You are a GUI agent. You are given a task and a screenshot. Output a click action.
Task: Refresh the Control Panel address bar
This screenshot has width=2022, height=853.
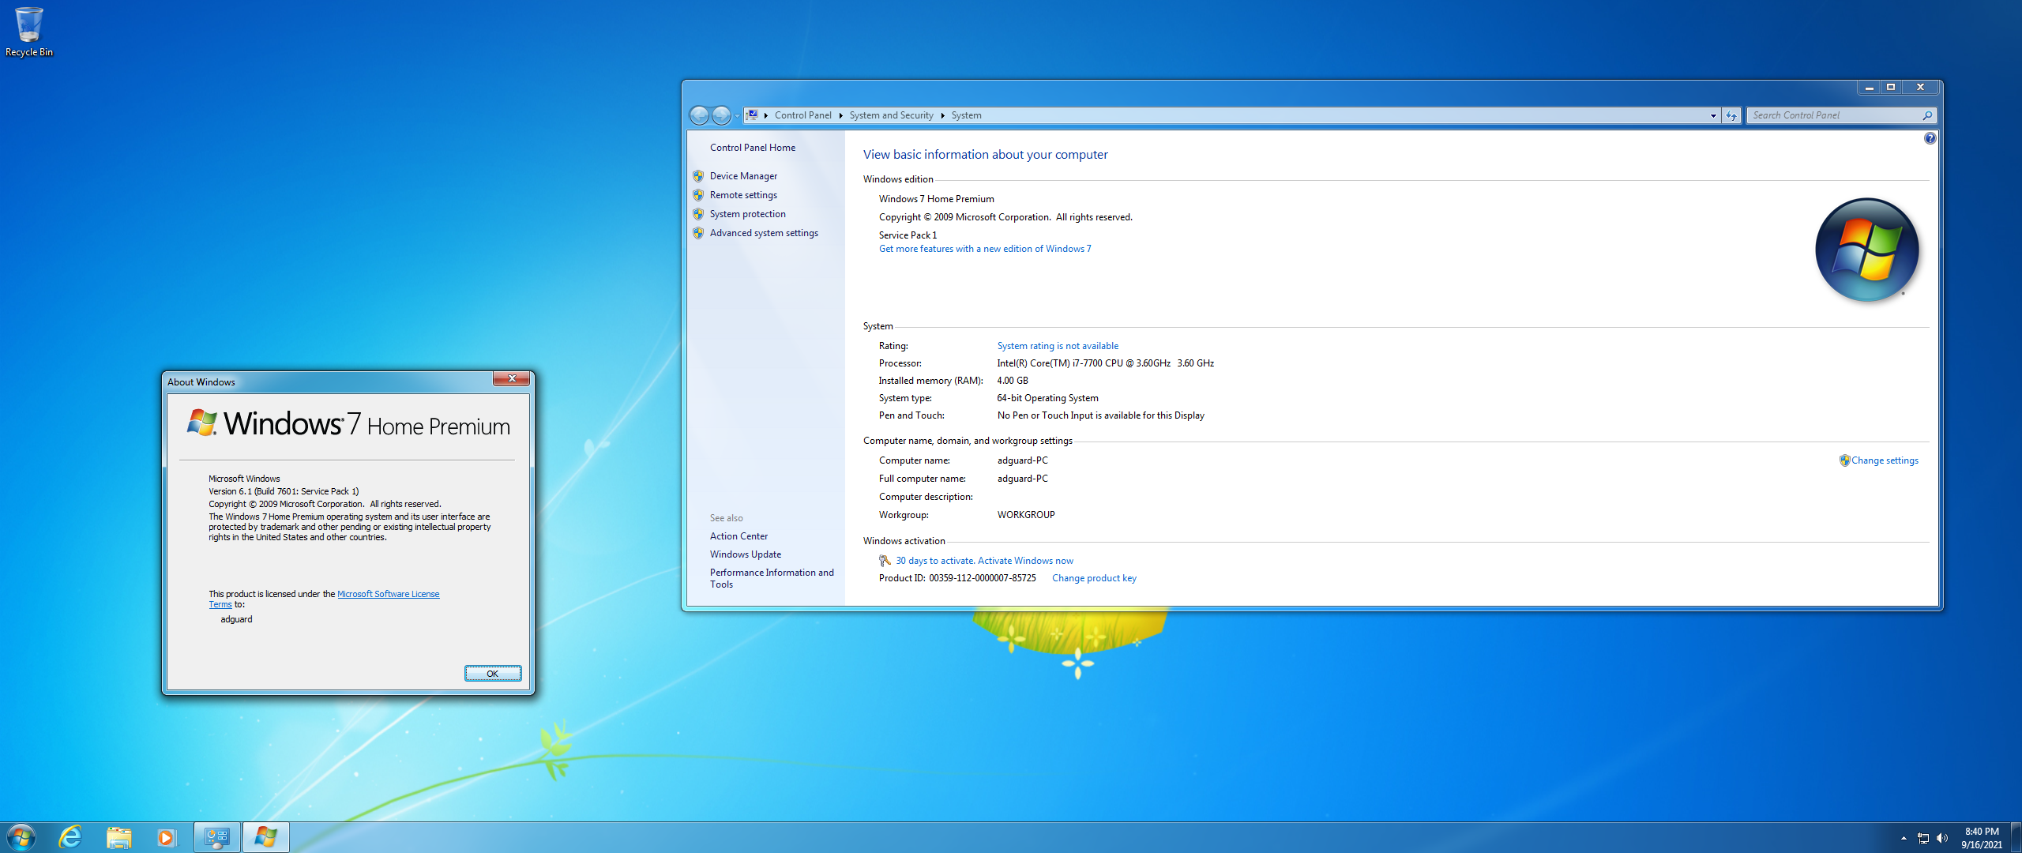[x=1731, y=115]
